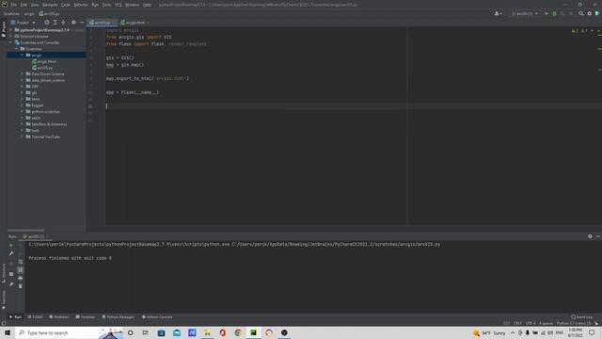Start debugging with the green bug icon

click(x=554, y=13)
